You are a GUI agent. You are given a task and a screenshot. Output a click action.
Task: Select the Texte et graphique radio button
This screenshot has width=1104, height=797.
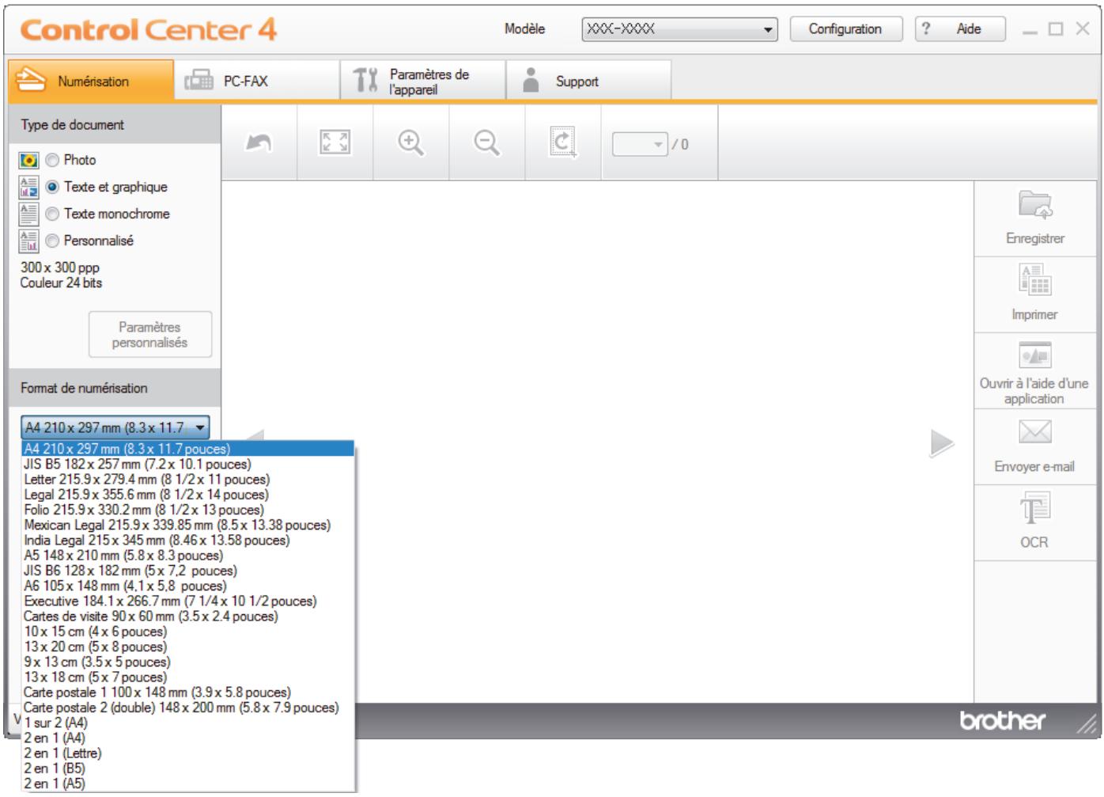pos(52,187)
